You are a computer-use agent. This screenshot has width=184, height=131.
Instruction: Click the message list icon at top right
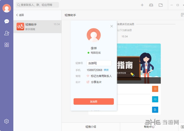coord(183,15)
